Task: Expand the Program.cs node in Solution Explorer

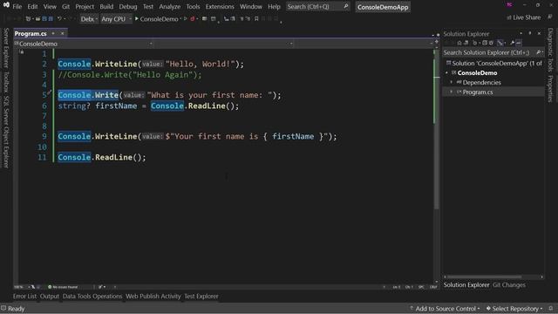Action: 452,92
